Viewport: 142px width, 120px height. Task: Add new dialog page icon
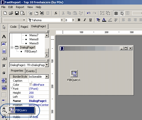(x=36, y=13)
